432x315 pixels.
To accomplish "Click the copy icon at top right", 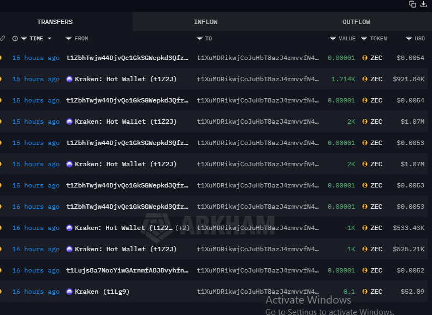I will click(x=413, y=4).
